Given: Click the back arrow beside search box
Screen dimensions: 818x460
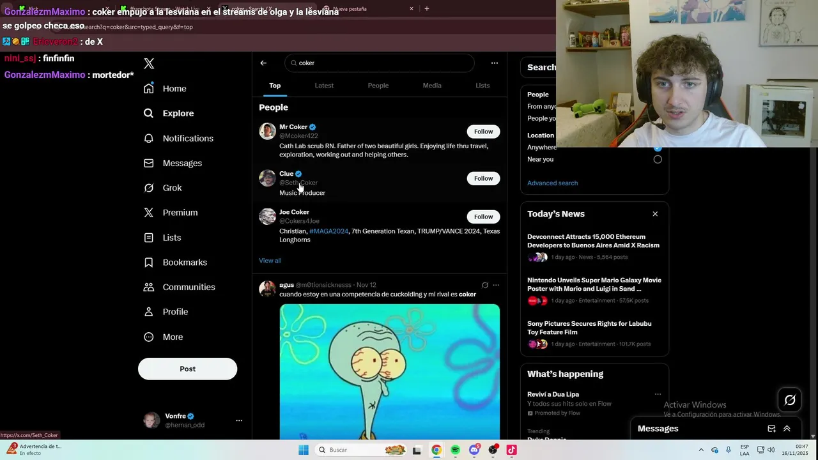Looking at the screenshot, I should (263, 63).
